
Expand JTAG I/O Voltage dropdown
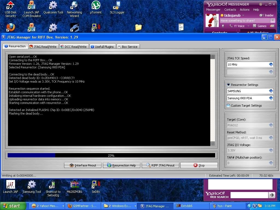tap(271, 150)
